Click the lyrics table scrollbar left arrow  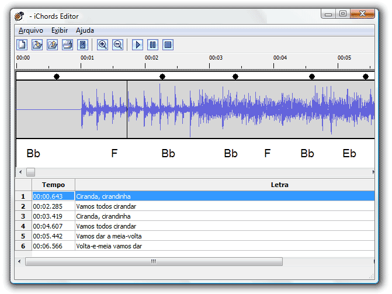click(19, 261)
